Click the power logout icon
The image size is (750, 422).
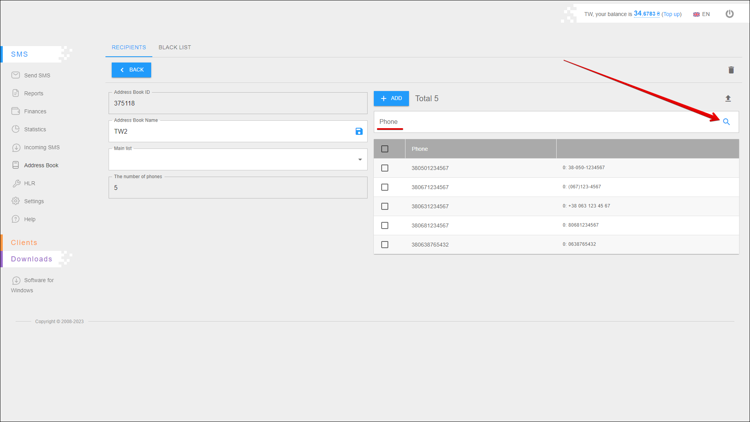[729, 14]
